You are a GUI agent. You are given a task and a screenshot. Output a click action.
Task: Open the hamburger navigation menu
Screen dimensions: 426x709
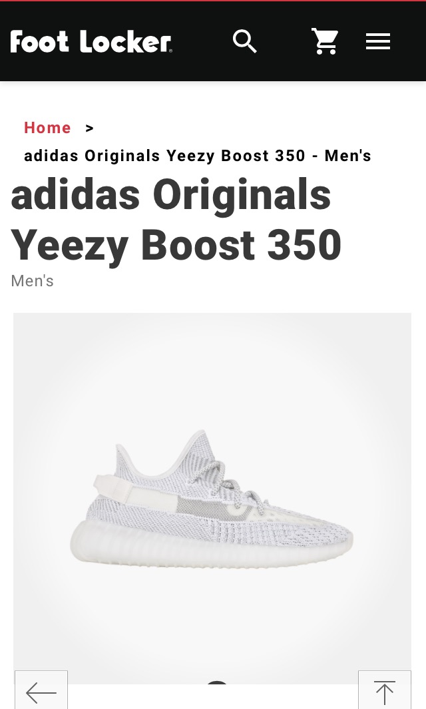(378, 41)
